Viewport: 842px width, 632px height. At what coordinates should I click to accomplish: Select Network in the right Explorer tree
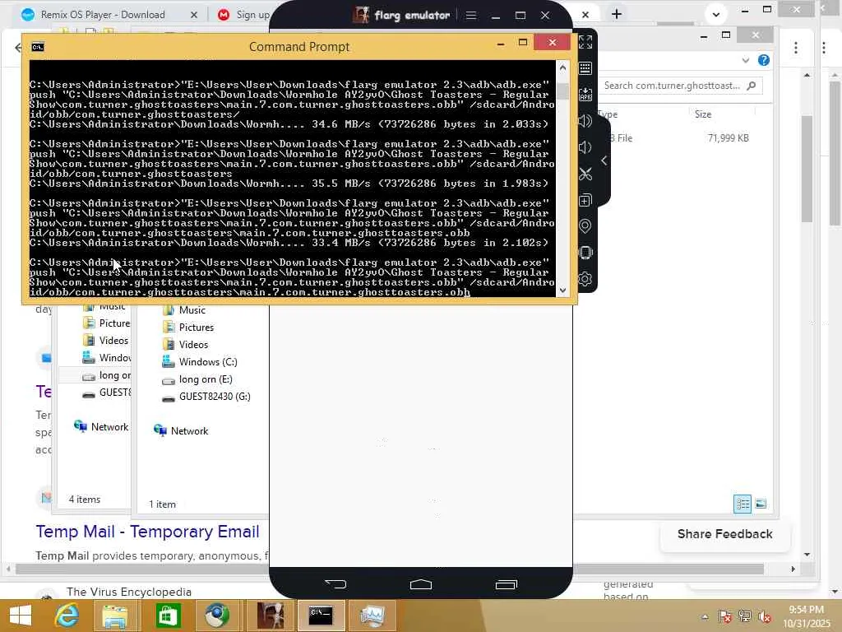click(189, 430)
